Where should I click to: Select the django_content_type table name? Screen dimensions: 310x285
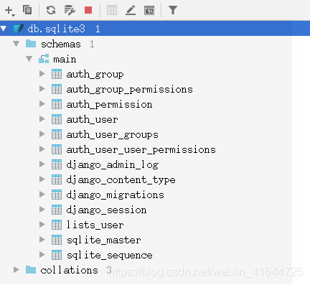[x=121, y=180]
